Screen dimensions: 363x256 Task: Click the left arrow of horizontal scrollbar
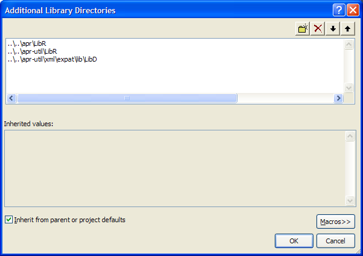11,98
